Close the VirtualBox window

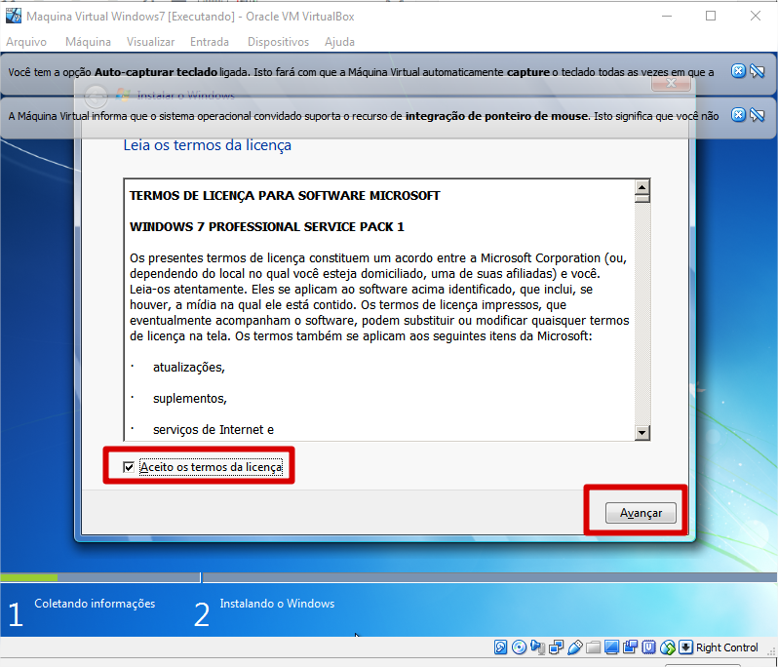(x=756, y=16)
